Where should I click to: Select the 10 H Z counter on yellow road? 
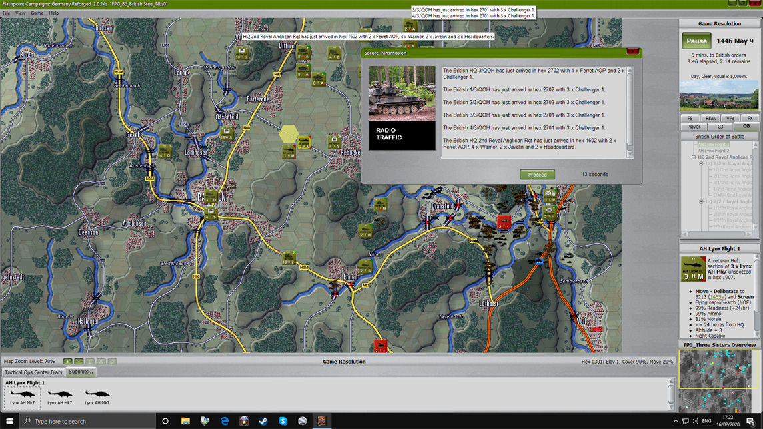[289, 258]
